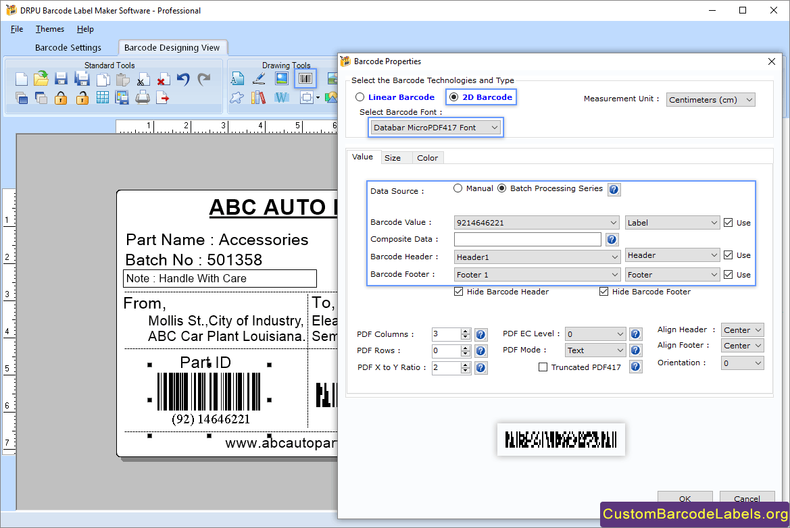Unlock object with open padlock icon
The image size is (790, 528).
[82, 98]
